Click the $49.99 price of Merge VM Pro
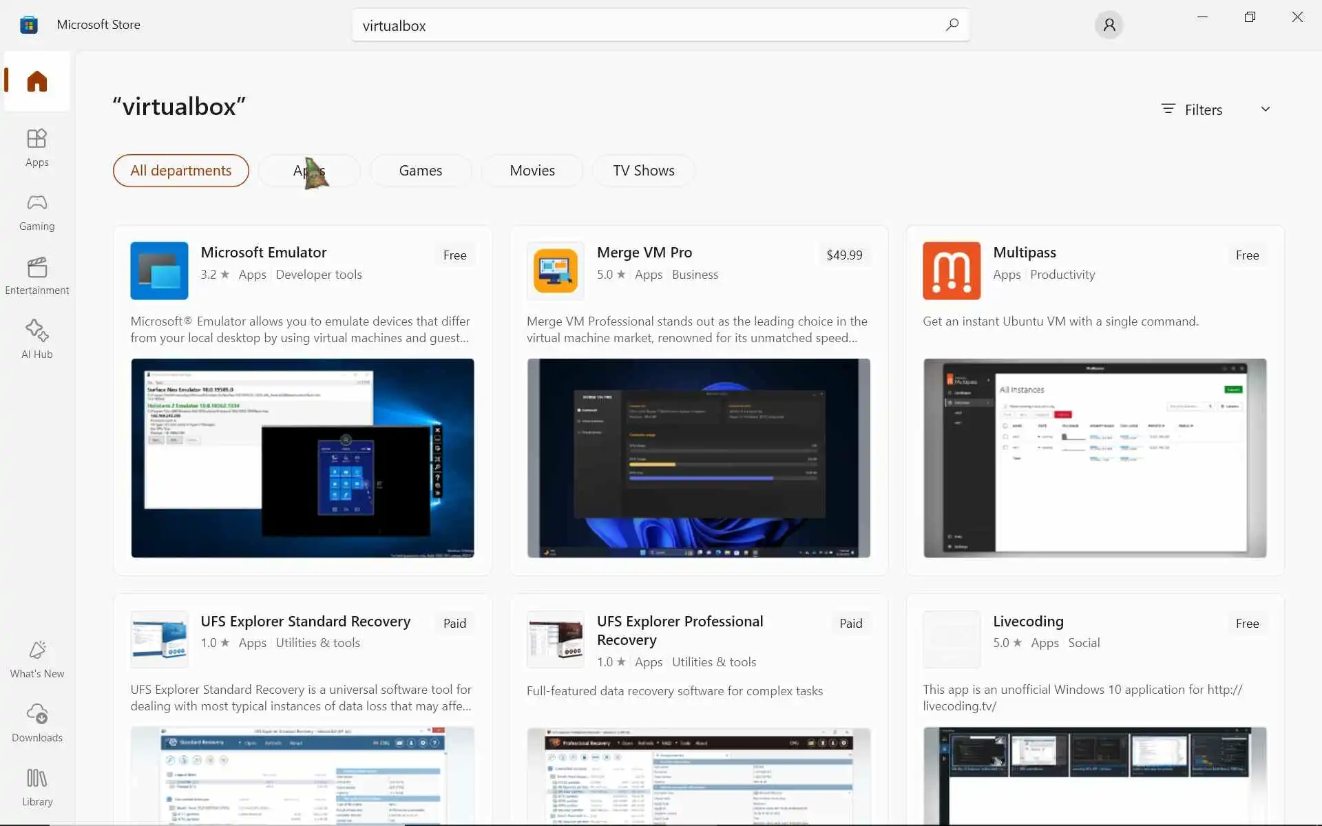Image resolution: width=1322 pixels, height=826 pixels. [x=844, y=255]
